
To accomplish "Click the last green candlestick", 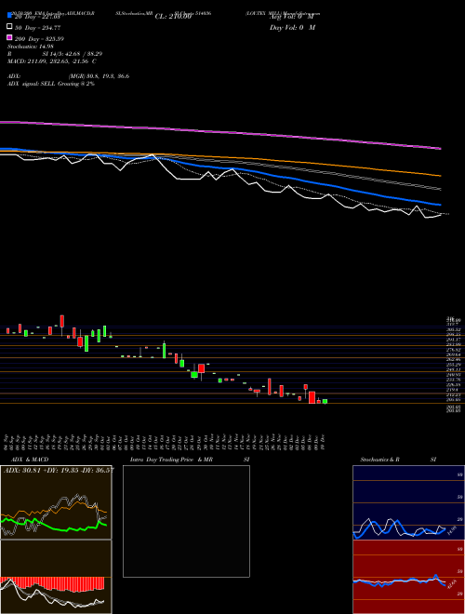I will pyautogui.click(x=325, y=401).
